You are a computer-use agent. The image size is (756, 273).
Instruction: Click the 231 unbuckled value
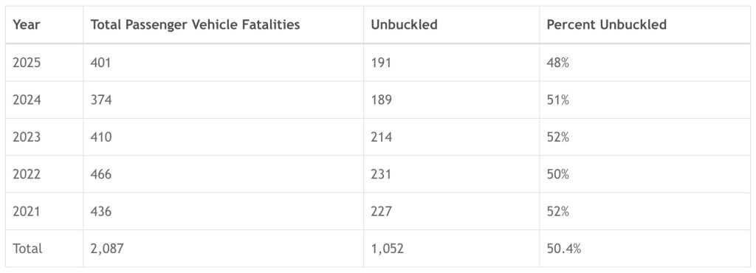point(381,174)
